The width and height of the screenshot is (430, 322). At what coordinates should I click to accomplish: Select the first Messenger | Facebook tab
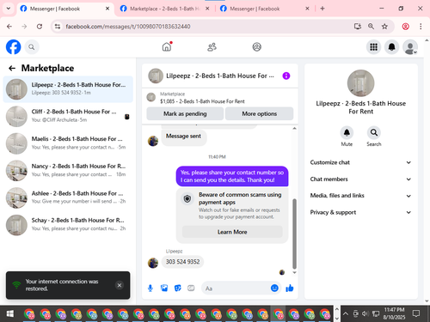tap(64, 9)
